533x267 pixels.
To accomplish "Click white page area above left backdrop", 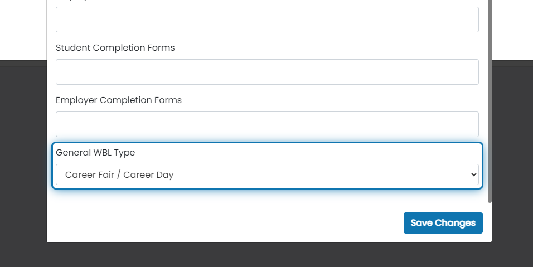I will (x=23, y=30).
